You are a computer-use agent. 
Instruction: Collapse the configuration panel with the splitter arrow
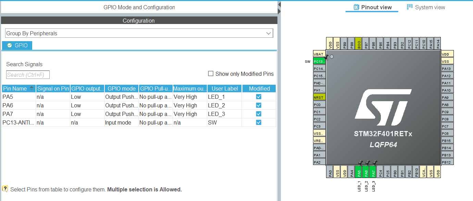(x=279, y=4)
